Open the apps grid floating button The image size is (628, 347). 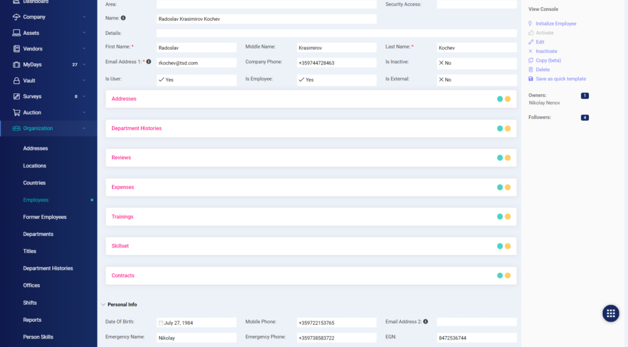coord(610,313)
